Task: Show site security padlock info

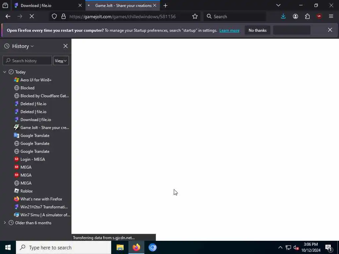Action: (63, 17)
